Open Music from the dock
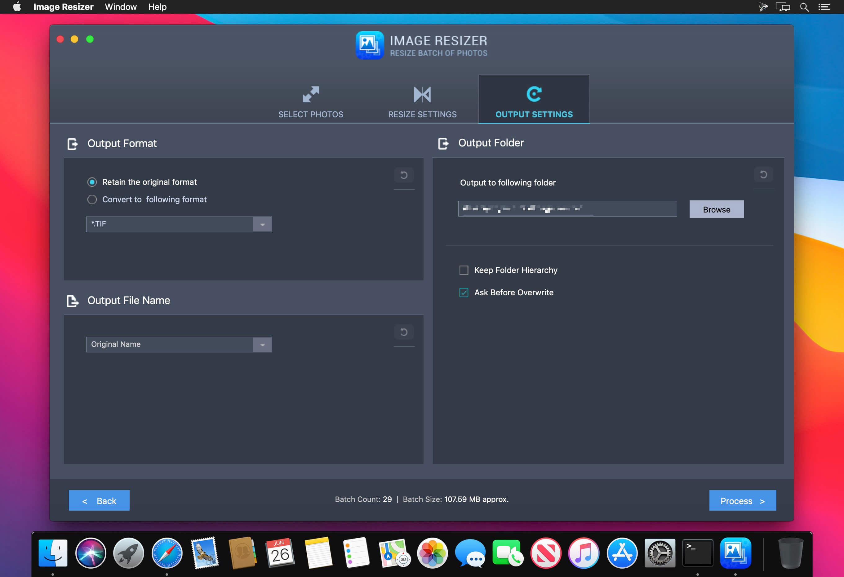 pos(584,553)
